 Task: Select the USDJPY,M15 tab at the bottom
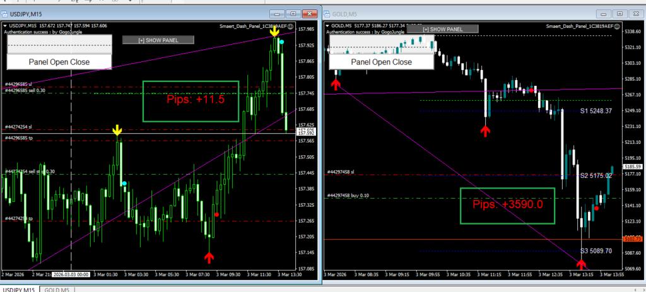point(18,289)
